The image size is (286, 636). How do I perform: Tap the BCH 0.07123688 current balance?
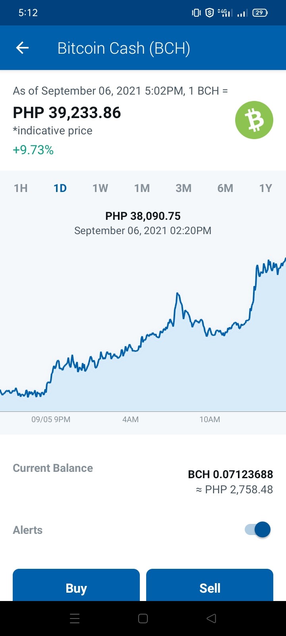(230, 474)
